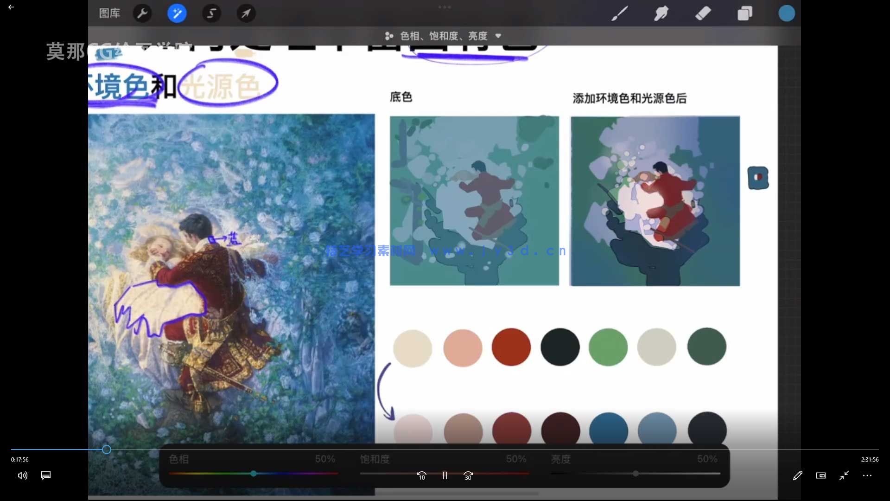
Task: Select the Selection tool
Action: point(211,13)
